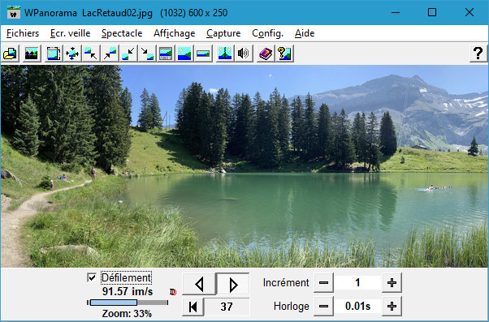Maximize the WPanorama window
The width and height of the screenshot is (489, 322).
(x=432, y=12)
